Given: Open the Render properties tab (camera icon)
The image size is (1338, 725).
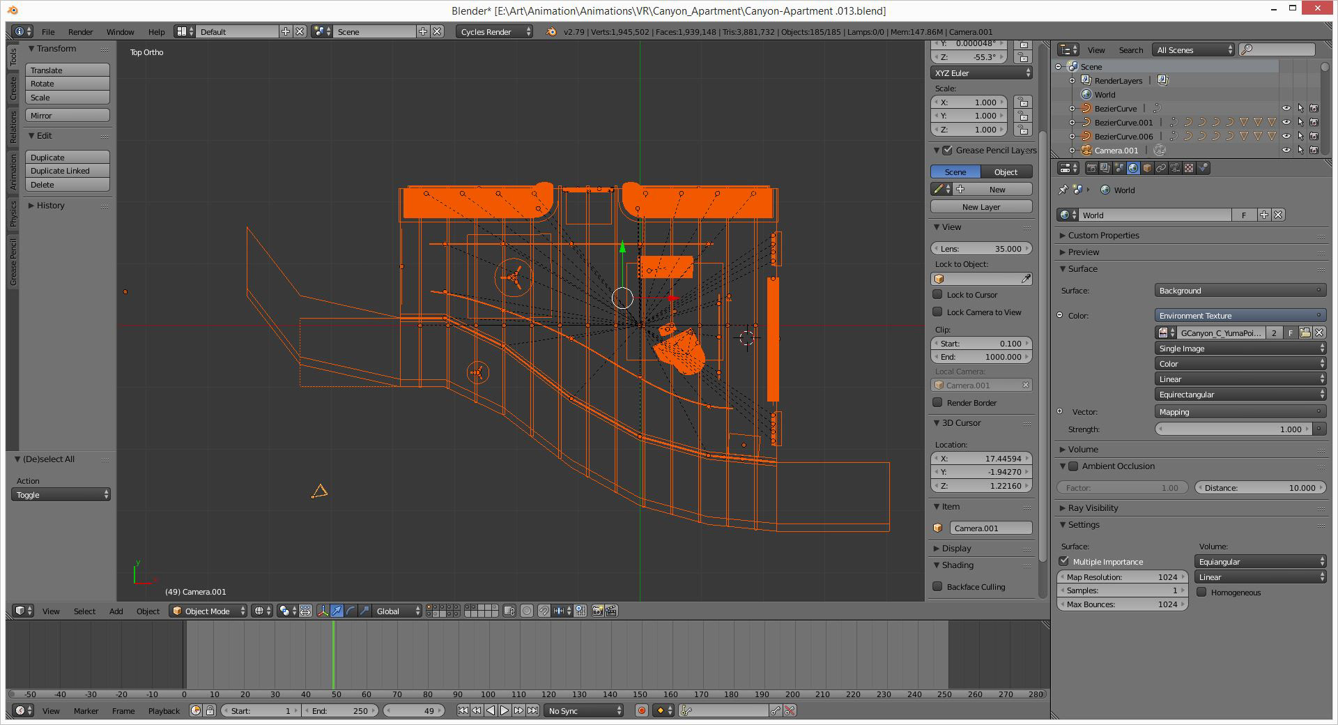Looking at the screenshot, I should tap(1092, 168).
